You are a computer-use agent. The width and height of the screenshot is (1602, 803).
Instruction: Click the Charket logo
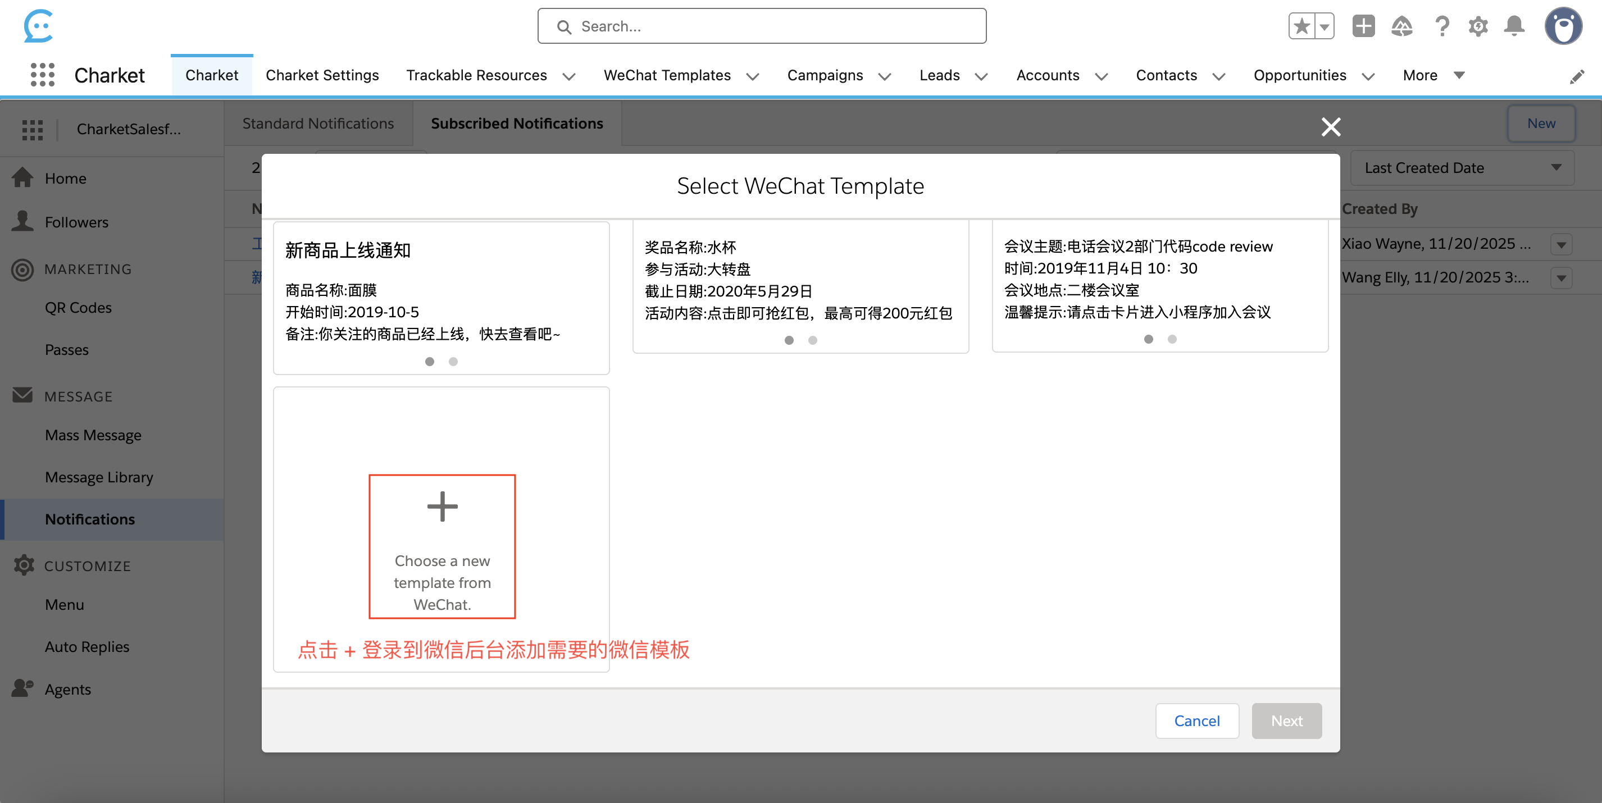[x=39, y=26]
